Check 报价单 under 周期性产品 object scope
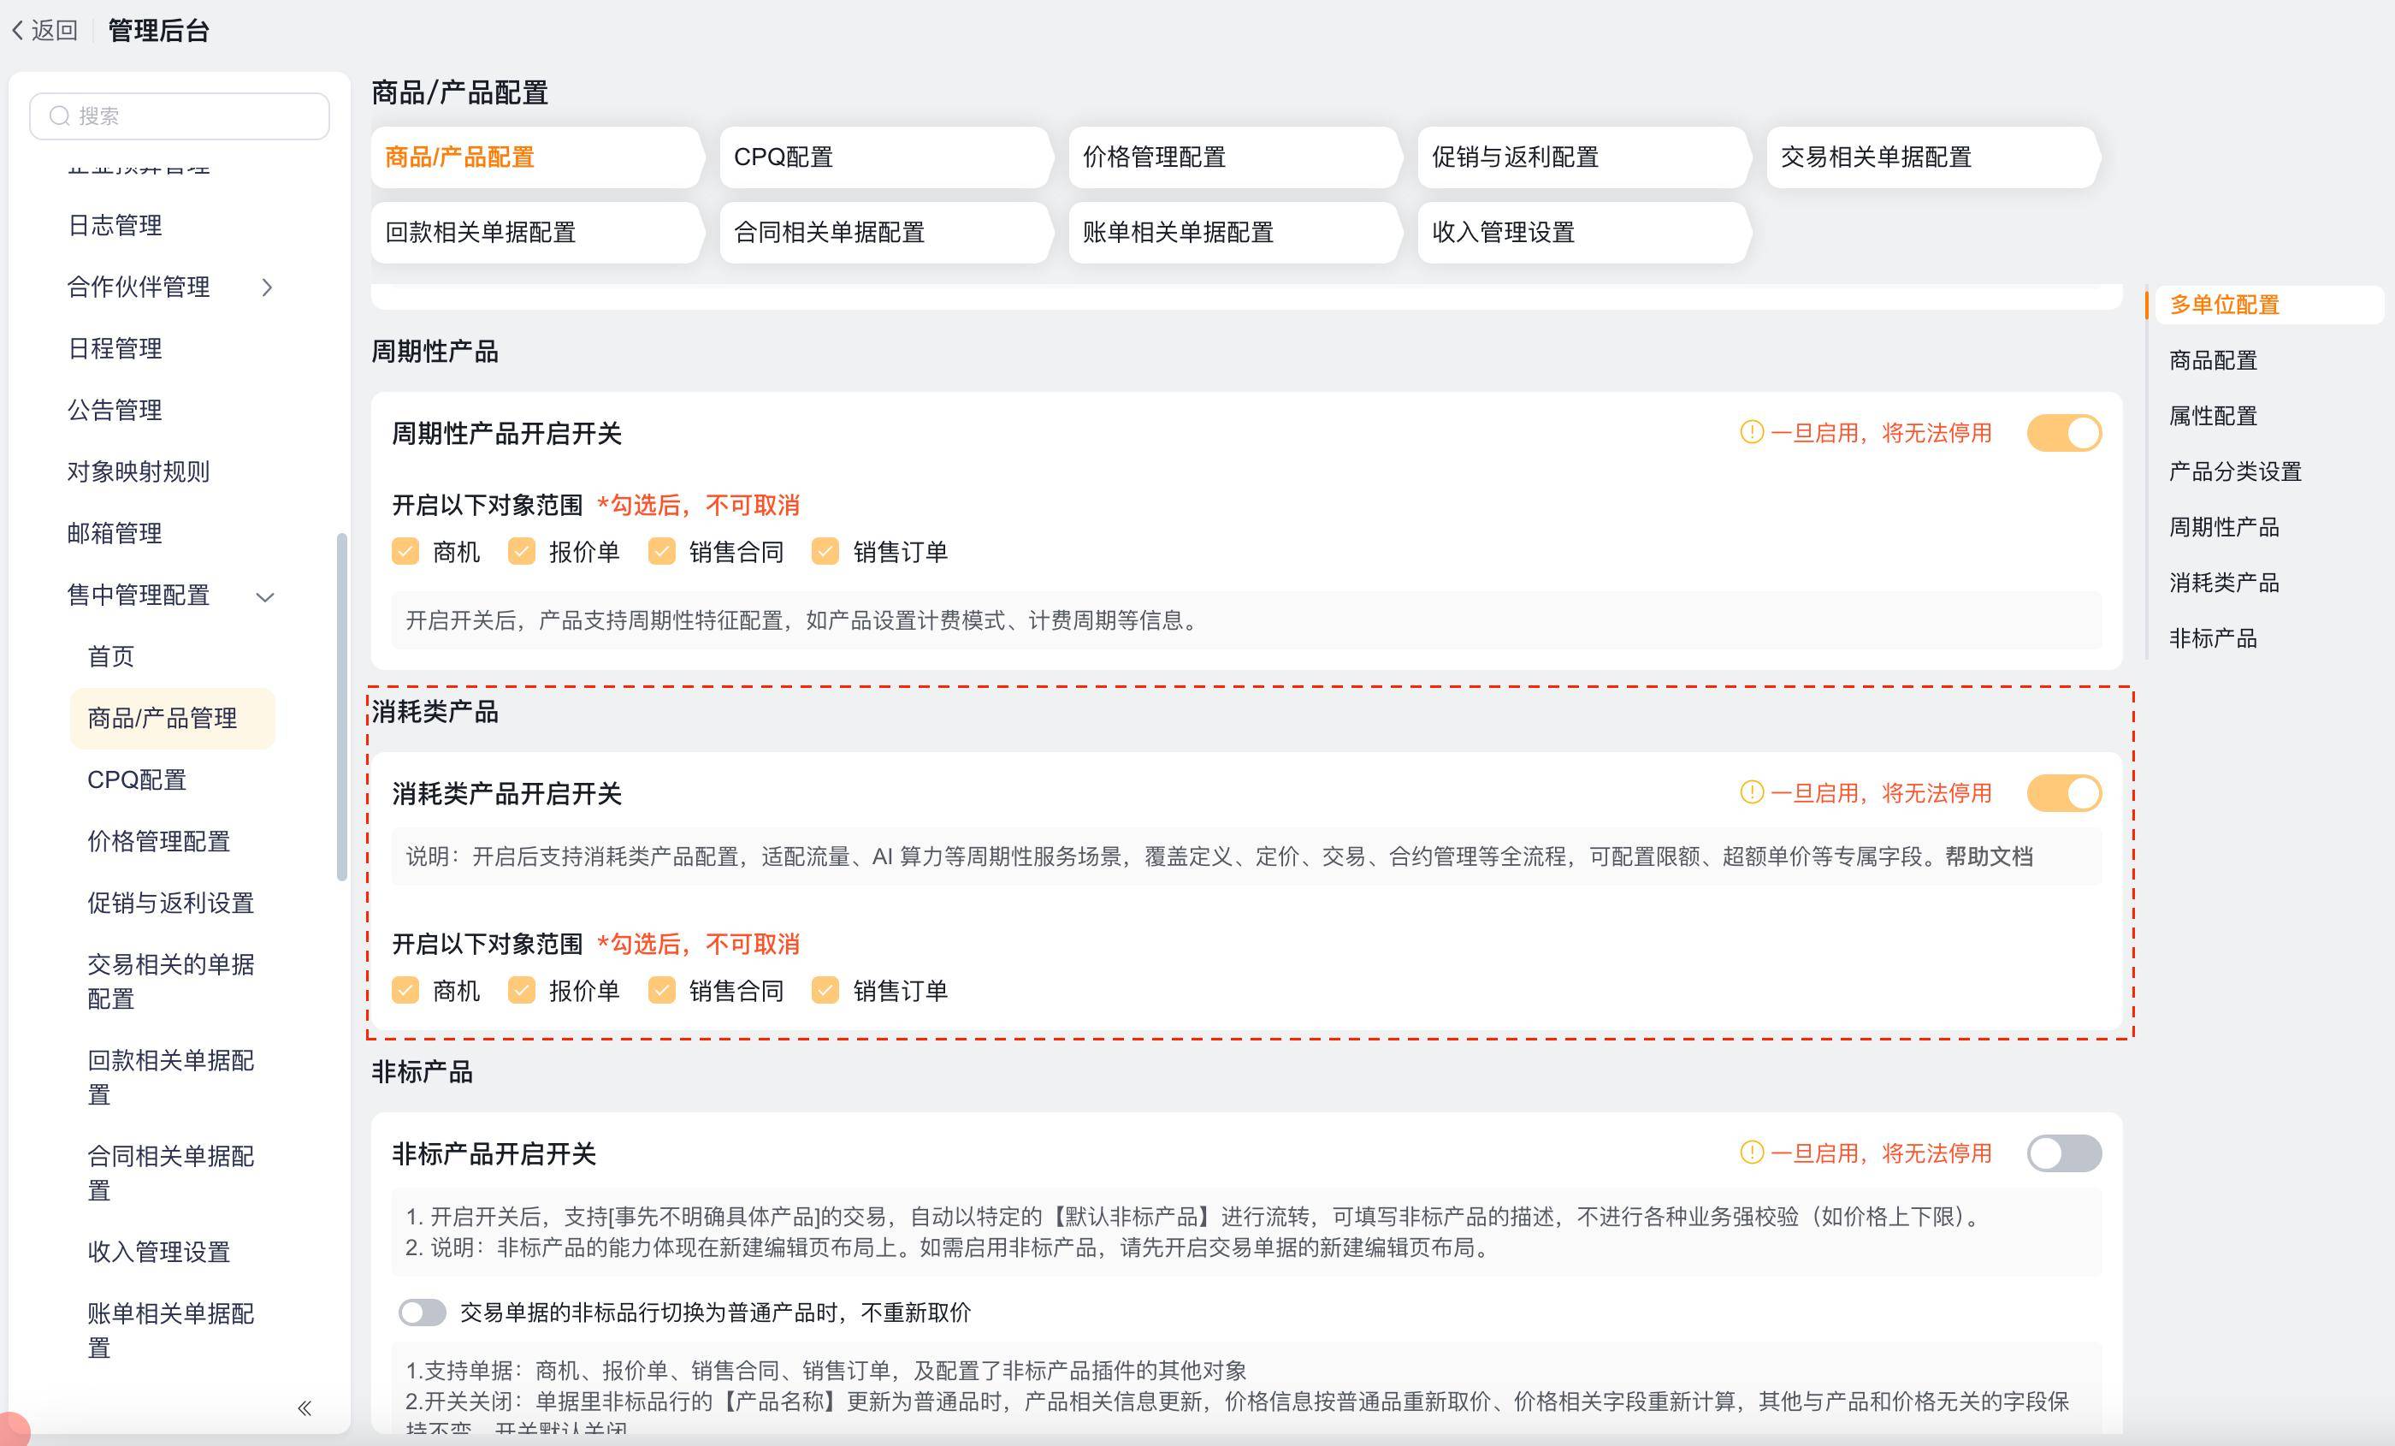Screen dimensions: 2395x1446 click(522, 551)
